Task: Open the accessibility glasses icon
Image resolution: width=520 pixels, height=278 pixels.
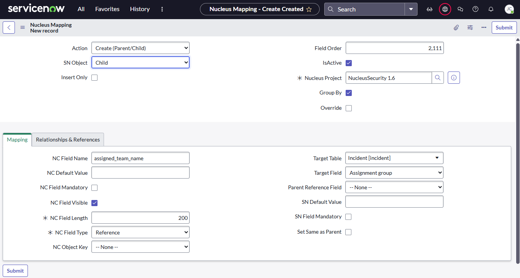Action: pos(429,9)
